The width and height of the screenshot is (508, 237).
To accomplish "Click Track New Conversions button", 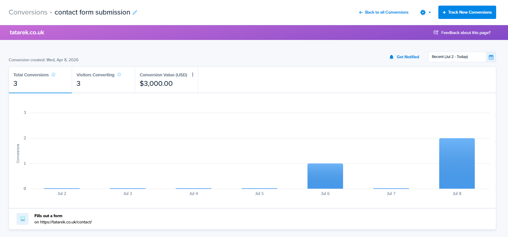I will pos(467,12).
